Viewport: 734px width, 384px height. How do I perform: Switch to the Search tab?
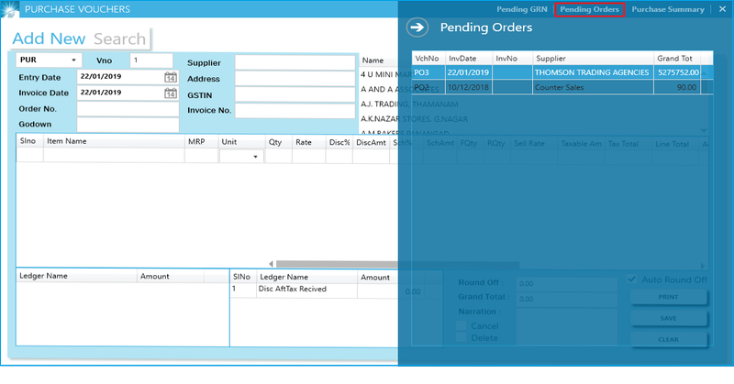tap(119, 38)
